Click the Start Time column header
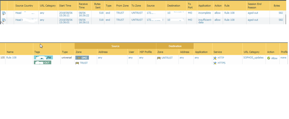This screenshot has width=289, height=119. coord(65,6)
